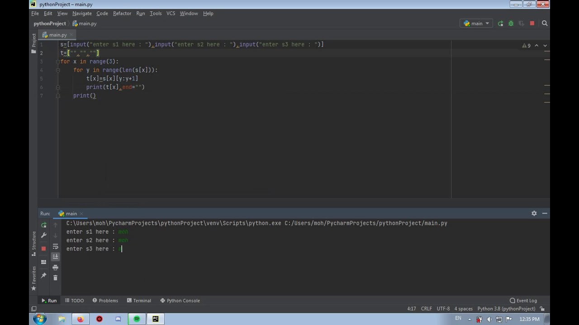Close the main tab in Run panel
The width and height of the screenshot is (579, 325).
coord(81,214)
